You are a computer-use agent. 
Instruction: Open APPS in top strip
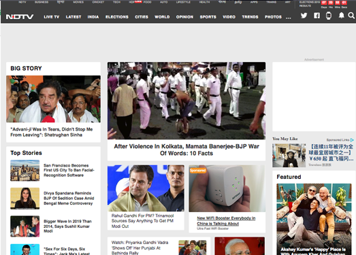coord(254,2)
